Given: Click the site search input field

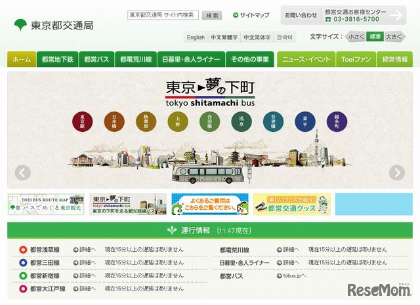Looking at the screenshot, I should (x=163, y=15).
